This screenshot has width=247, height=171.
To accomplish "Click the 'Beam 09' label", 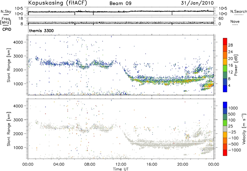I will coord(120,3).
